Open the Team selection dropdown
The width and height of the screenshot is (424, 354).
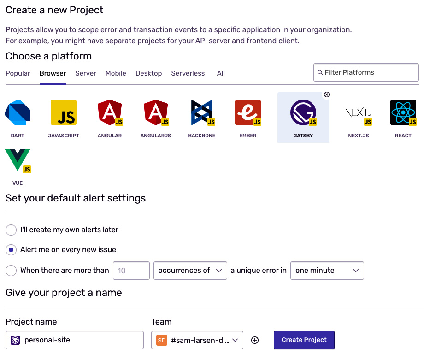(197, 340)
